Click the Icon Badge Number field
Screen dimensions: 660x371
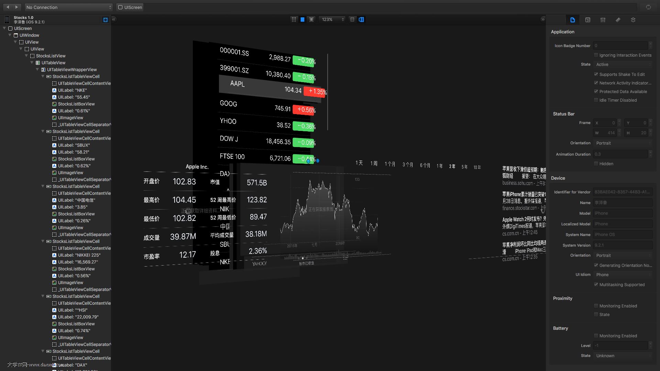(620, 46)
